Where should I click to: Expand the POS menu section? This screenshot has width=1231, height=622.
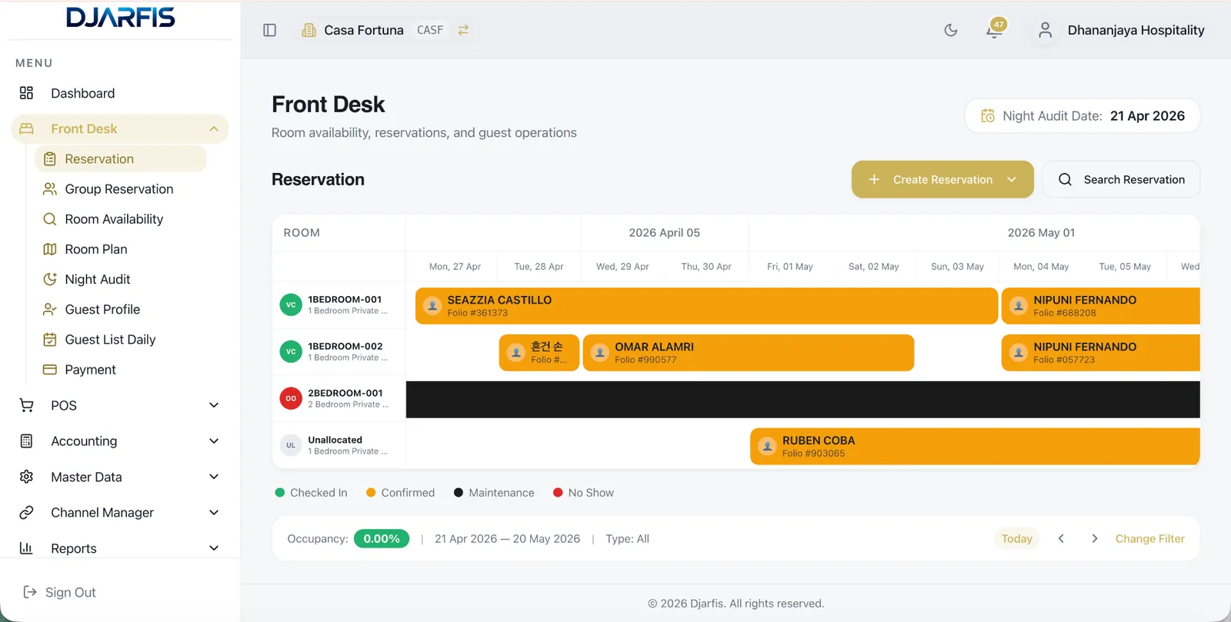click(214, 405)
